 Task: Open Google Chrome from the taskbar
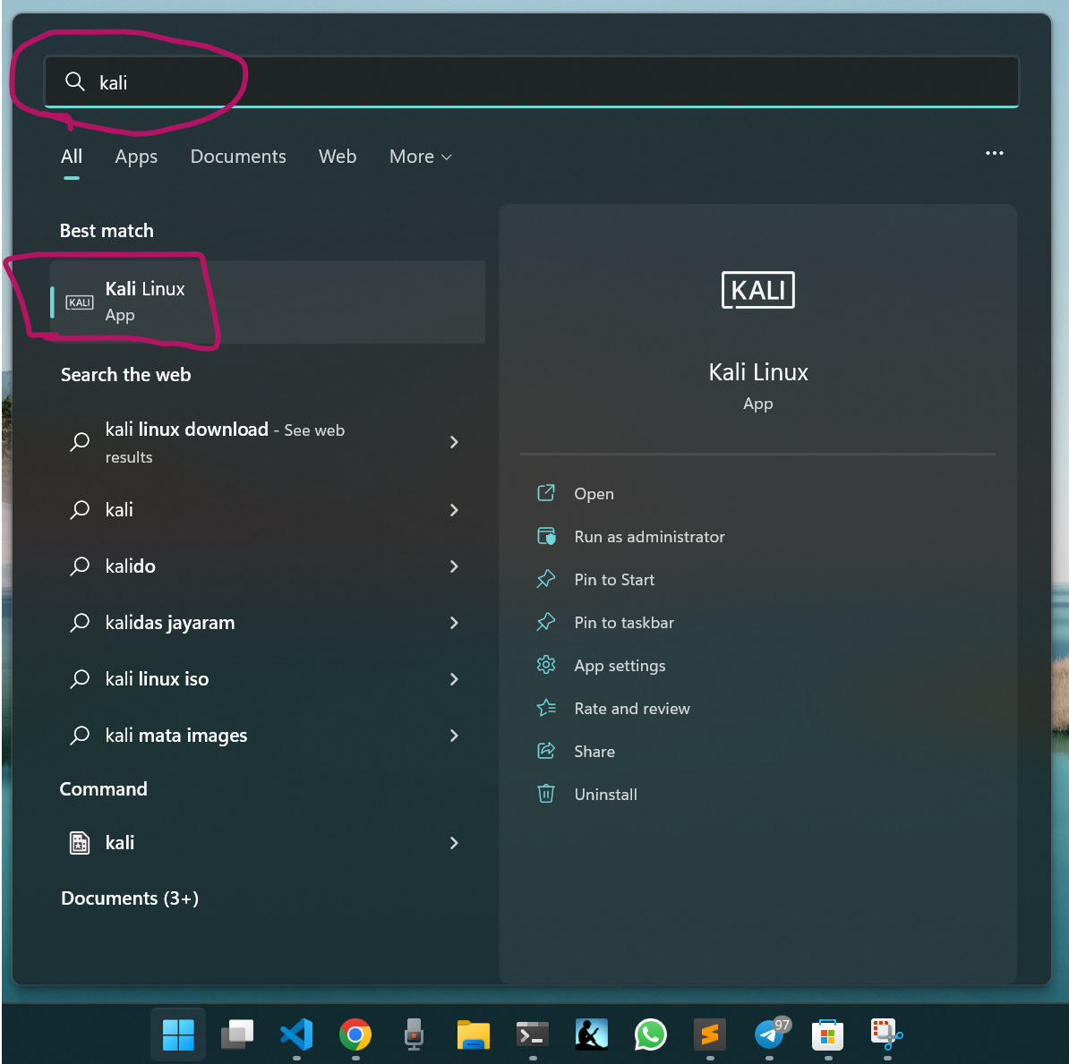(x=355, y=1034)
